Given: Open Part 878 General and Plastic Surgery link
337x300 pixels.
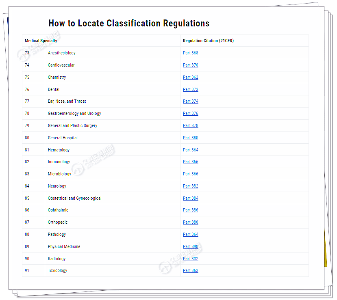Looking at the screenshot, I should click(x=190, y=126).
